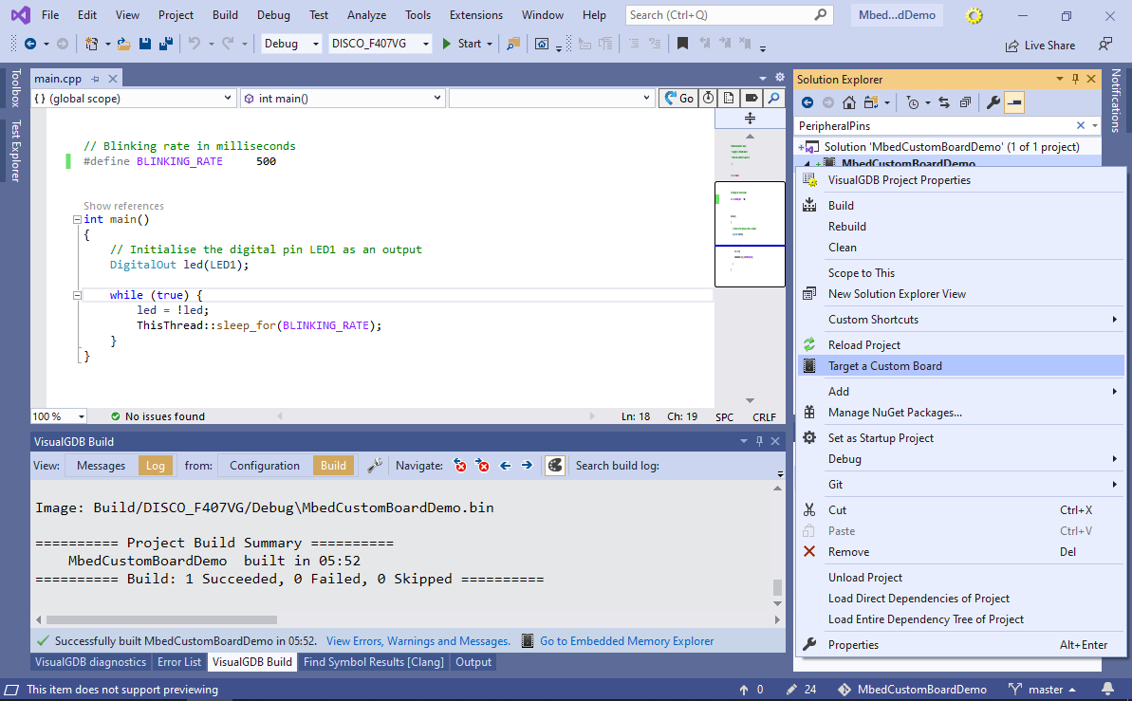The image size is (1132, 701).
Task: Open the (global scope) navigation dropdown
Action: [134, 99]
